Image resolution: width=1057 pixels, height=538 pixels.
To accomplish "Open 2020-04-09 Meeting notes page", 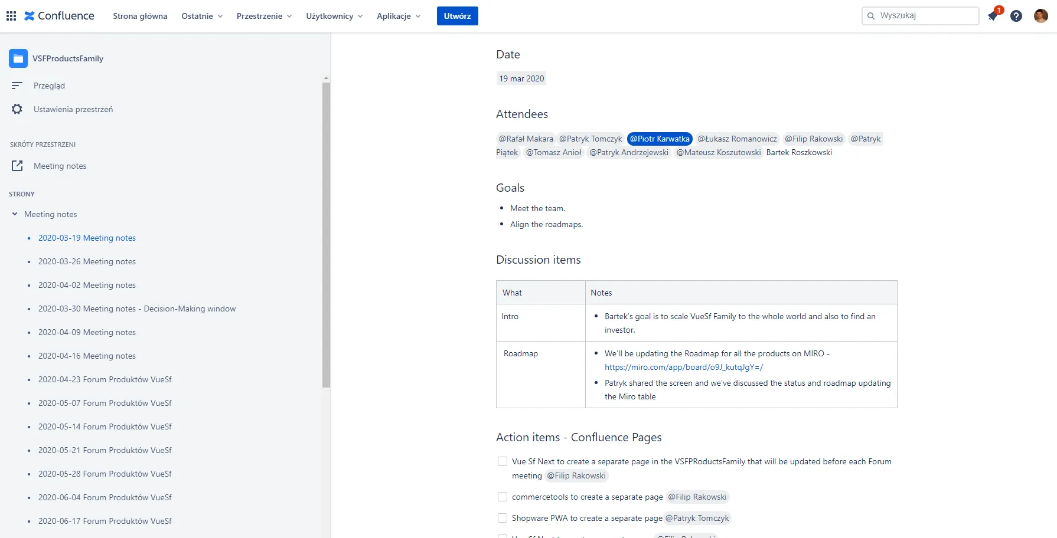I will coord(87,332).
